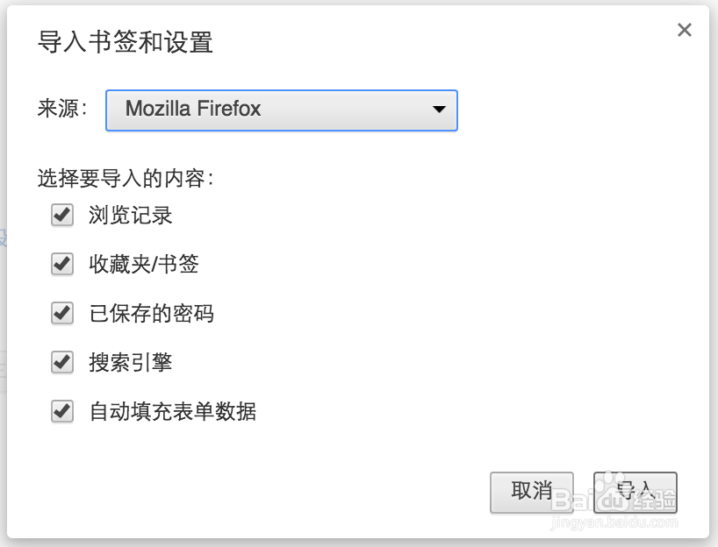Click the 搜索引擎 label text
This screenshot has width=718, height=547.
[x=131, y=362]
